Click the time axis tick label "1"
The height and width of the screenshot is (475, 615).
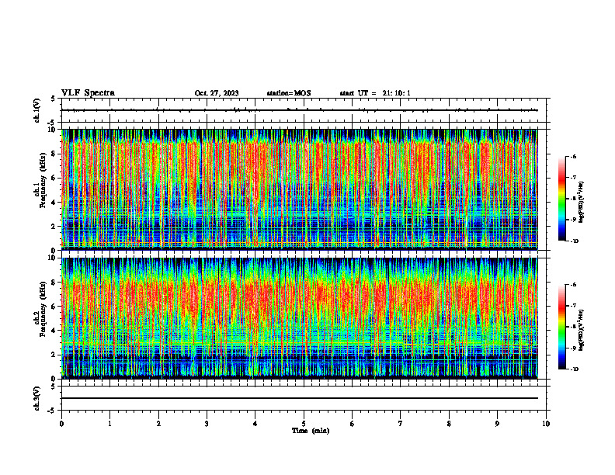(109, 424)
